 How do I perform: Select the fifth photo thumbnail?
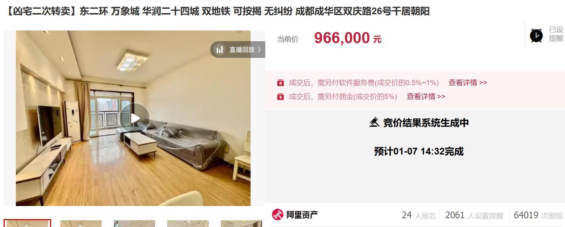click(x=241, y=223)
